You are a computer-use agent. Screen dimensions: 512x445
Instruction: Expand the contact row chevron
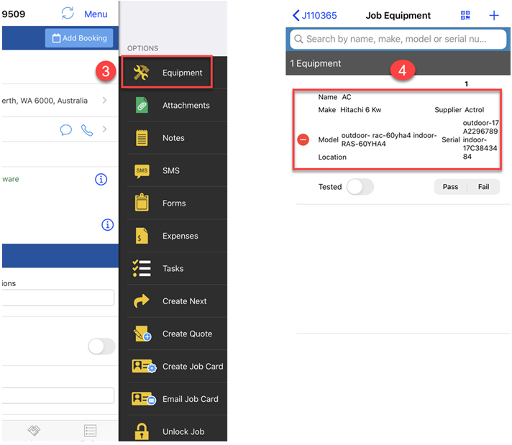104,130
